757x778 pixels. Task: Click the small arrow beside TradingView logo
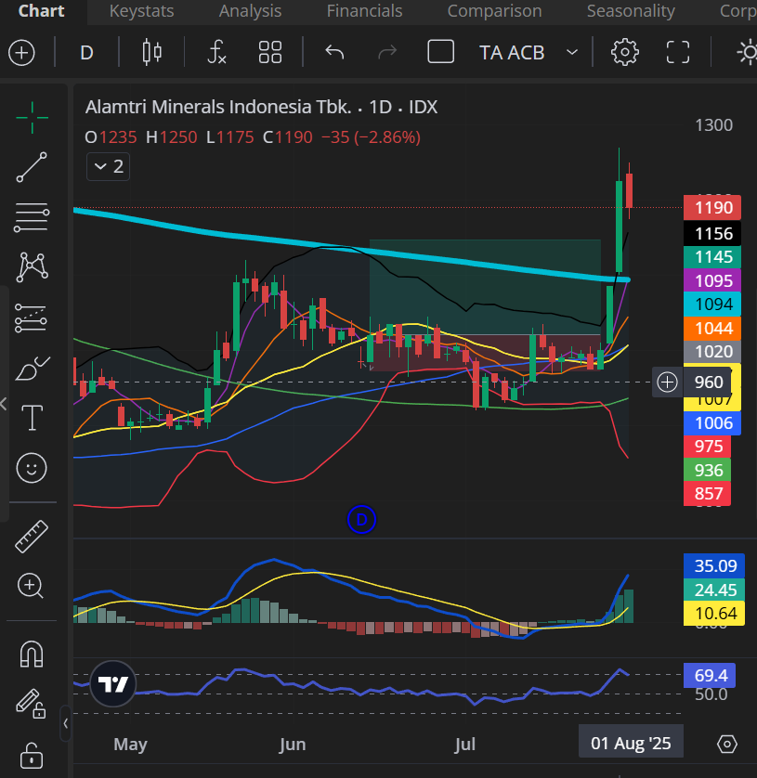(66, 724)
